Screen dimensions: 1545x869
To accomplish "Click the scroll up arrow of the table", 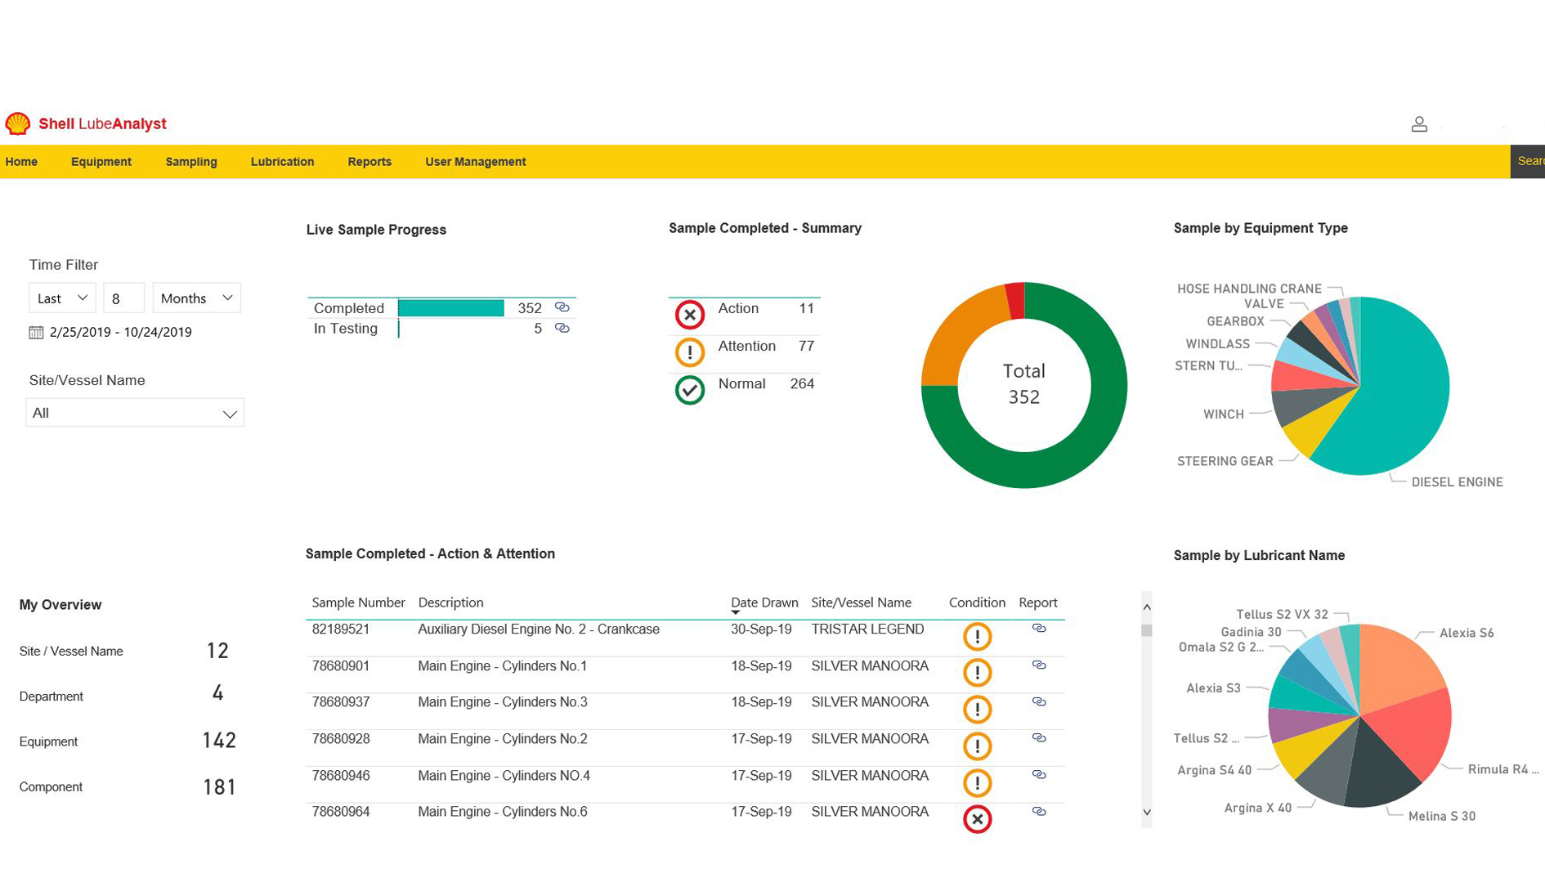I will [1147, 607].
